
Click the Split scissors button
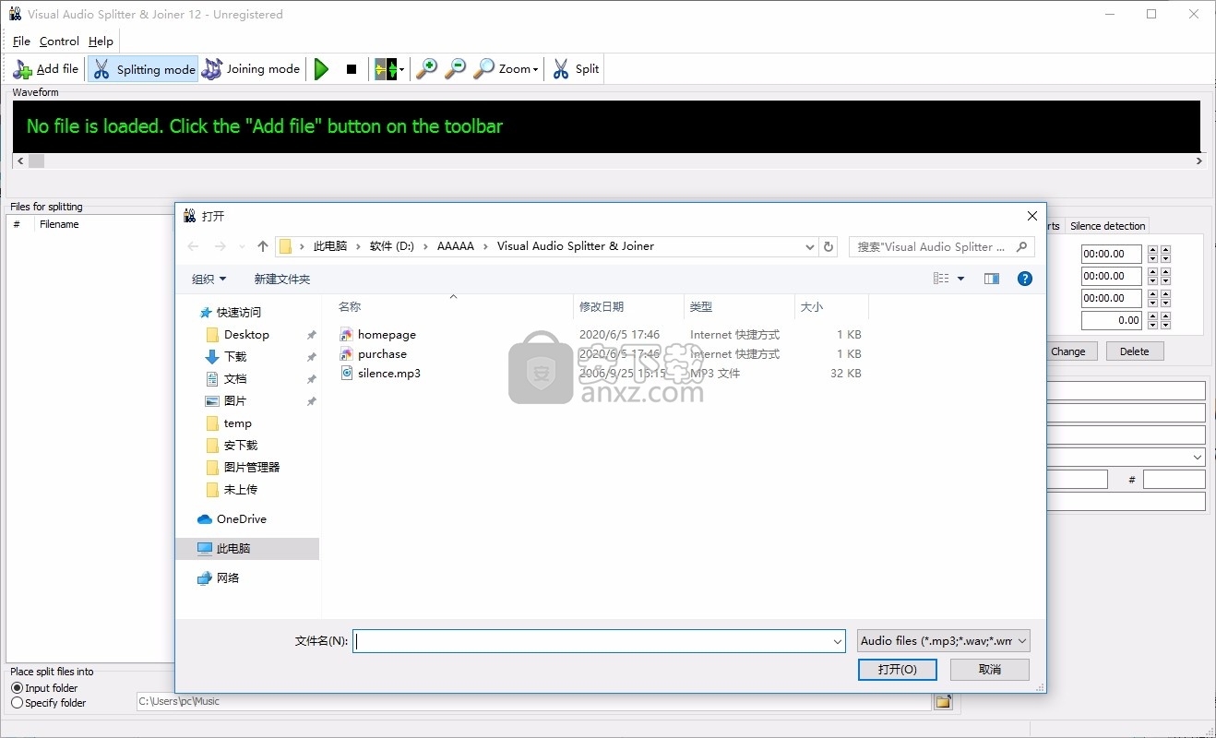pyautogui.click(x=576, y=69)
